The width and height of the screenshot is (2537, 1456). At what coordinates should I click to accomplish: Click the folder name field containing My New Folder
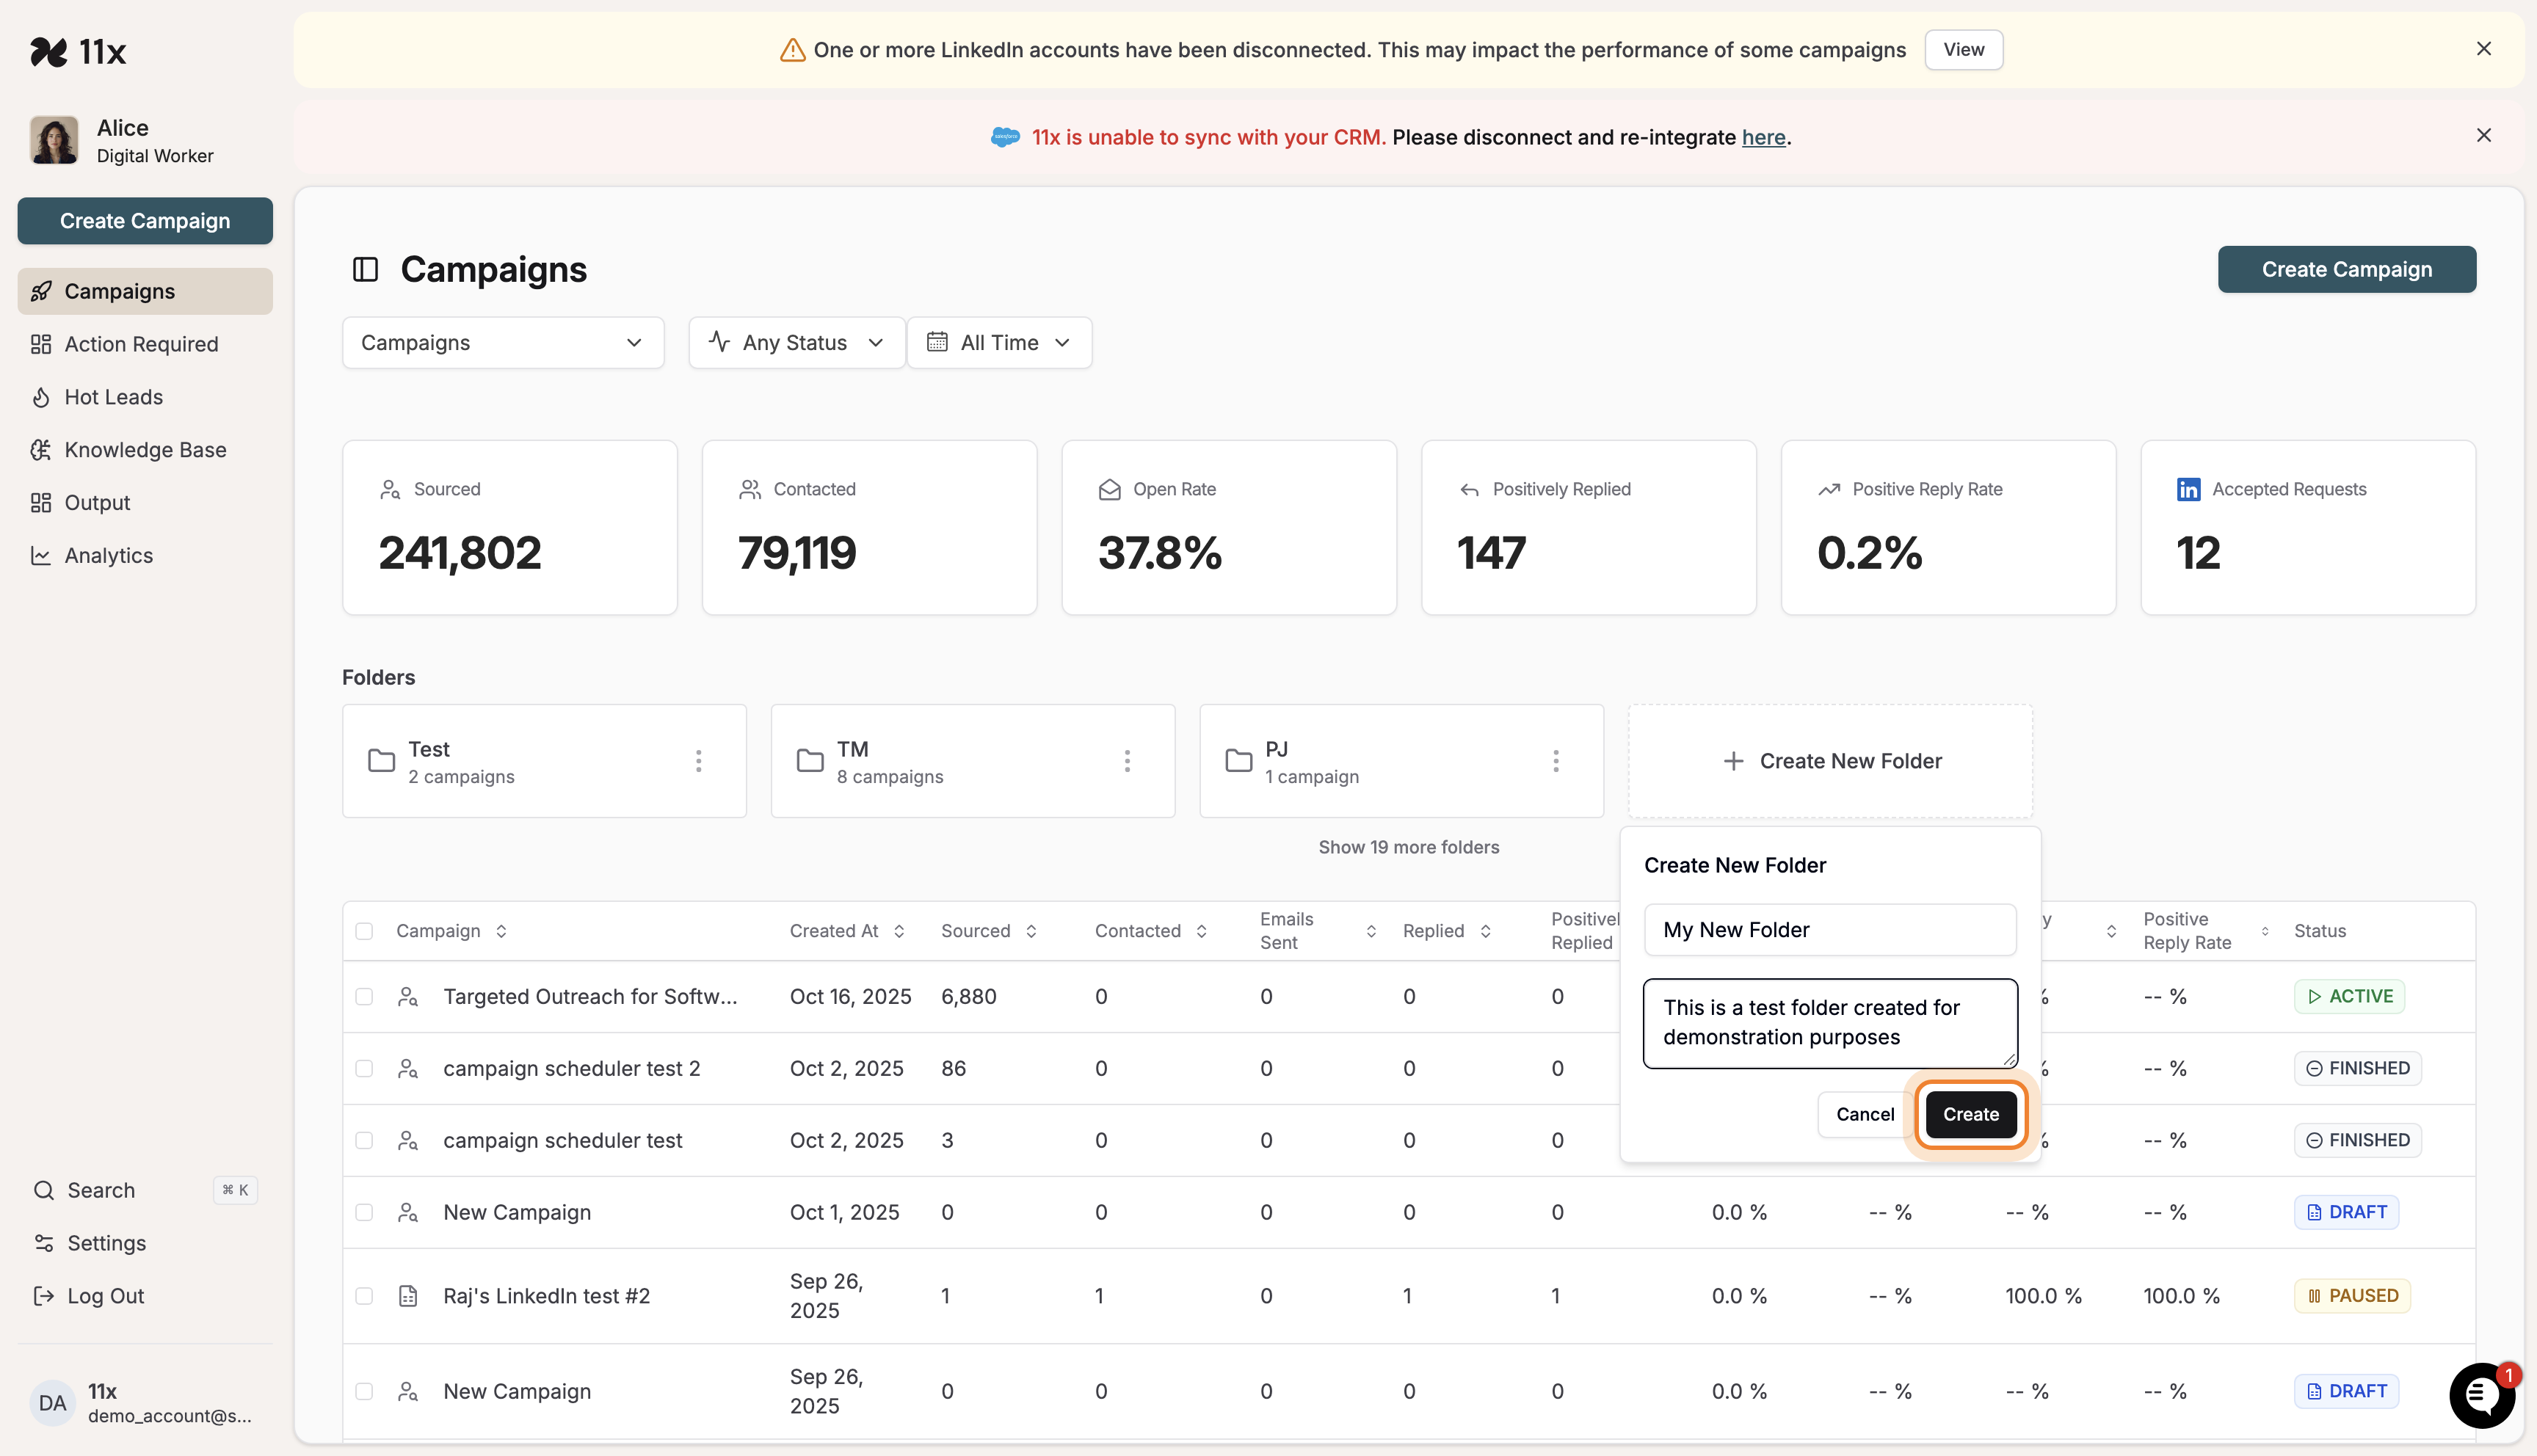coord(1829,930)
